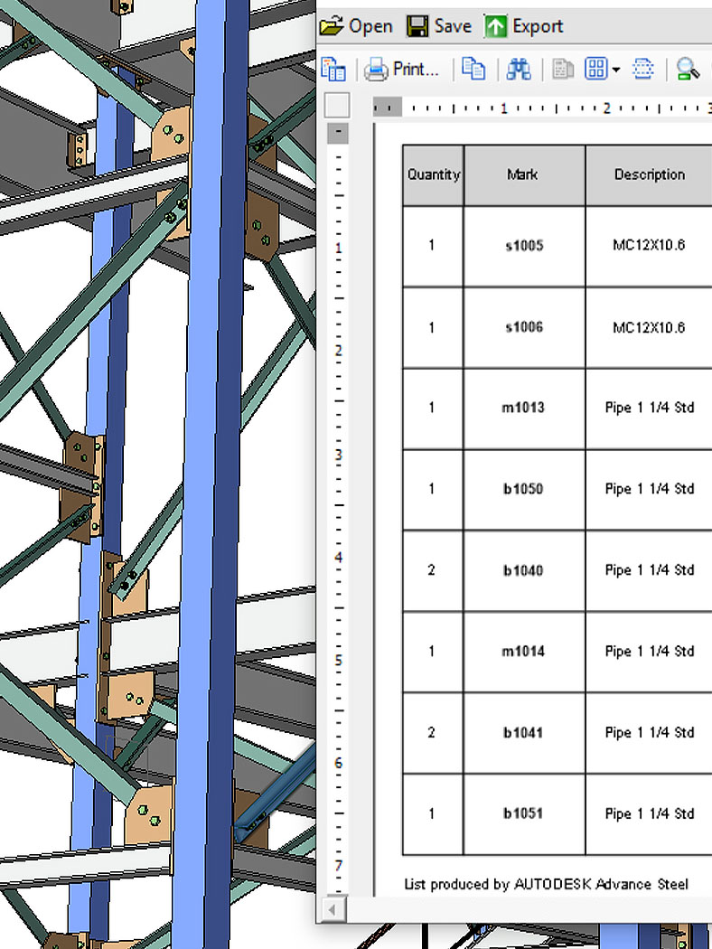Viewport: 712px width, 949px height.
Task: Click the continuous scroll page icon
Action: tap(643, 69)
